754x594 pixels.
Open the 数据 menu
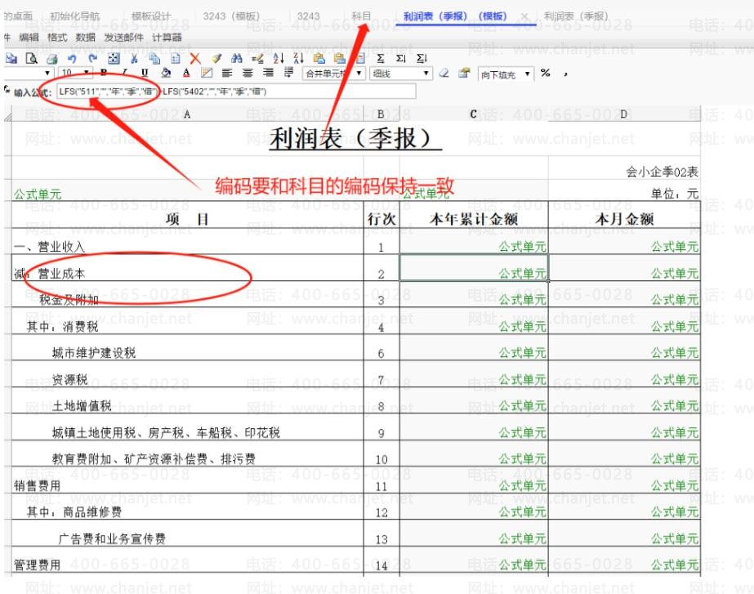tap(85, 37)
